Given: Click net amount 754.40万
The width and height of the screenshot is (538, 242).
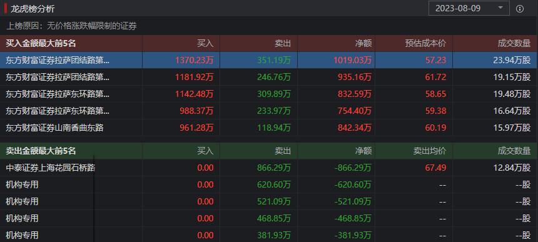Looking at the screenshot, I should click(355, 111).
